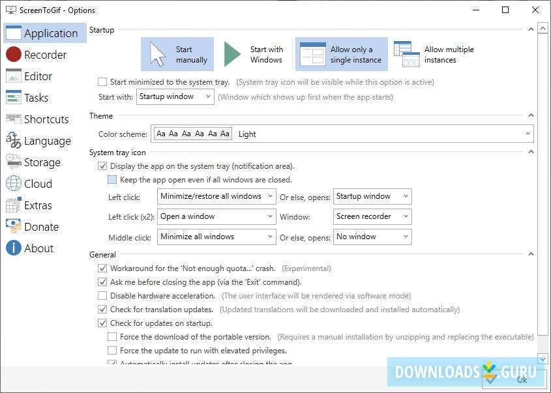Open the Left click action dropdown
This screenshot has height=393, width=551.
click(216, 196)
